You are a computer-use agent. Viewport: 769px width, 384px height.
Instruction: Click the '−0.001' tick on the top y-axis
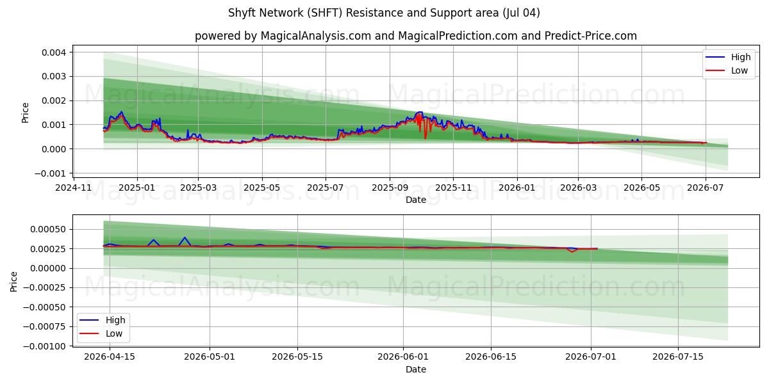(x=51, y=173)
